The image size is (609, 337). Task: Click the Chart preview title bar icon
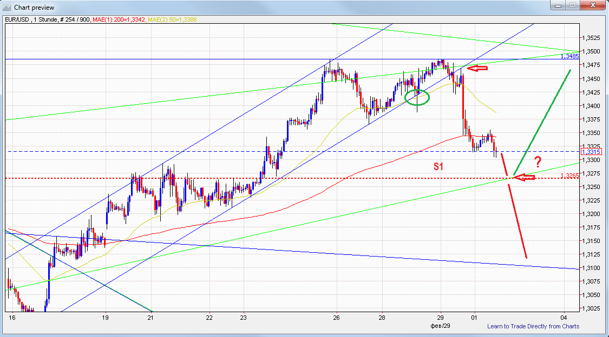(7, 7)
